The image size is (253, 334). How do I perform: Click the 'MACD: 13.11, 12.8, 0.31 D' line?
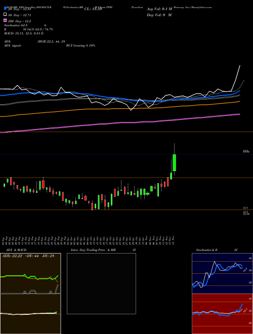tap(24, 33)
